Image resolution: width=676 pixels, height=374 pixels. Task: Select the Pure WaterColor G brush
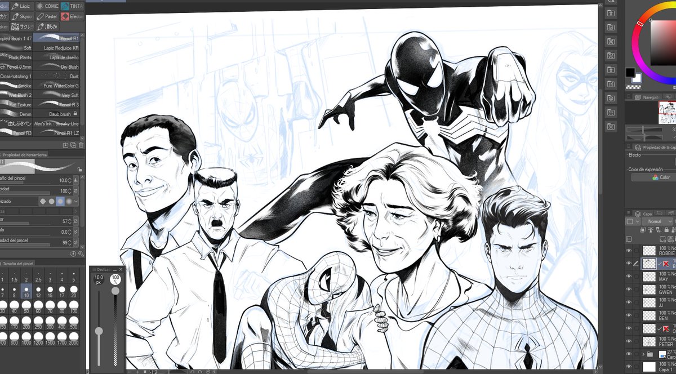pyautogui.click(x=57, y=86)
